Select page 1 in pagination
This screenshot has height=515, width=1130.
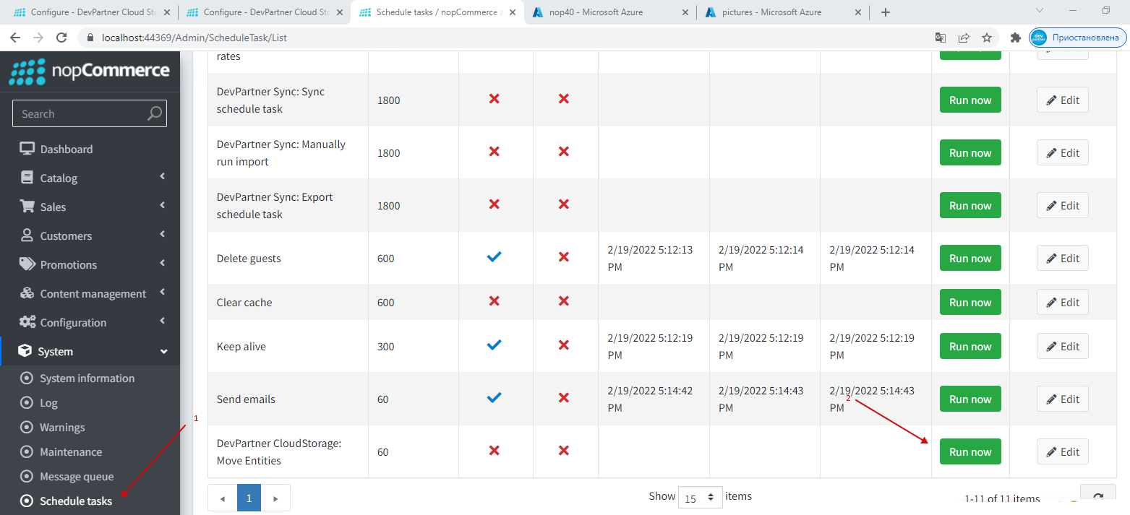point(249,498)
